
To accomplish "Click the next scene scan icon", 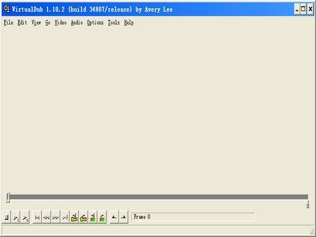I will [x=102, y=217].
